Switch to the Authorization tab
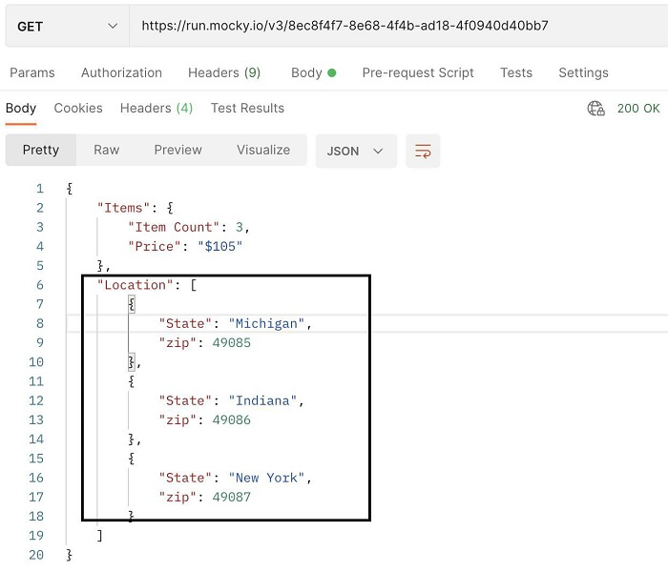This screenshot has height=572, width=668. [121, 72]
